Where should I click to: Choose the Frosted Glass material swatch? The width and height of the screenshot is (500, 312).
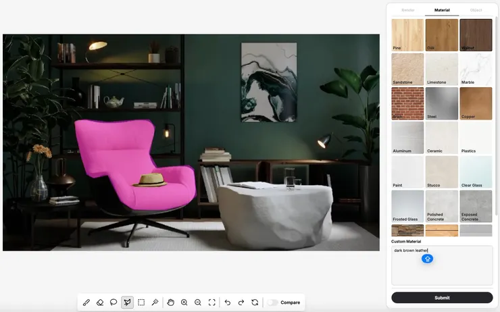point(407,206)
